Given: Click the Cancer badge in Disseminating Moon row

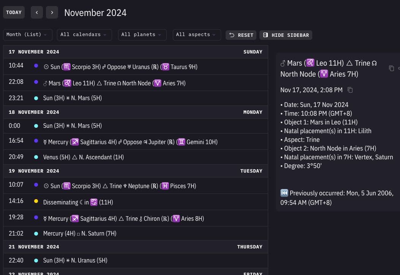Looking at the screenshot, I should (94, 202).
